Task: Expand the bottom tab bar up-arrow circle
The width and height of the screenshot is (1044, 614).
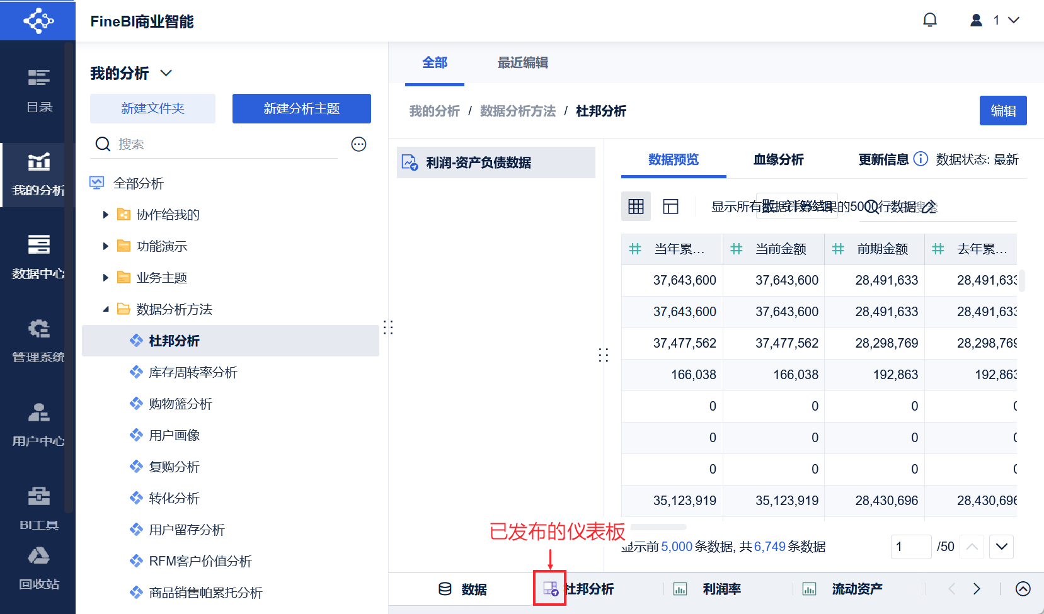Action: click(x=1023, y=589)
